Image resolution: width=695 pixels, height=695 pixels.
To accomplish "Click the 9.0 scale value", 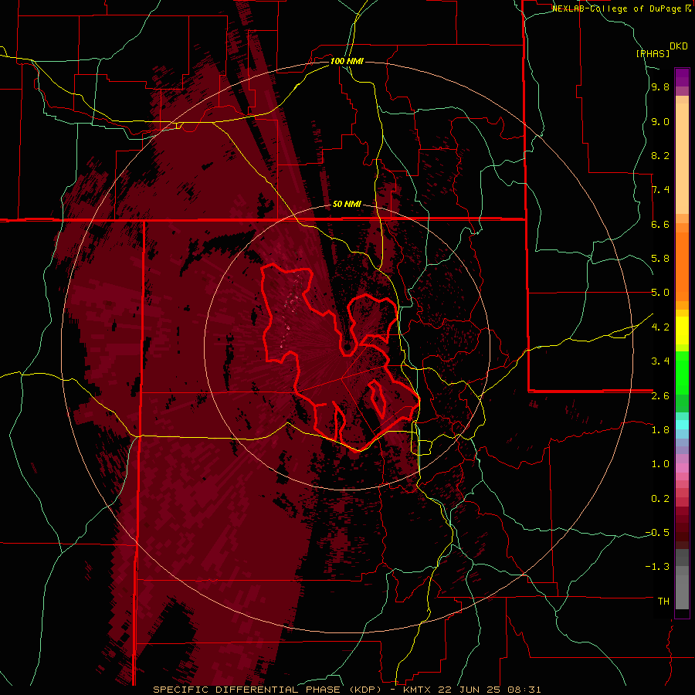I will 660,121.
